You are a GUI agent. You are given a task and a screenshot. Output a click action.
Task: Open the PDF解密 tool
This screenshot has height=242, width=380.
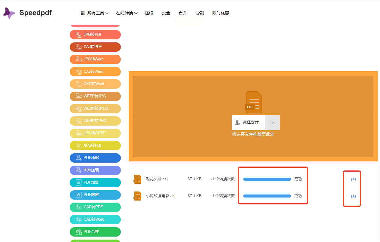pyautogui.click(x=95, y=195)
